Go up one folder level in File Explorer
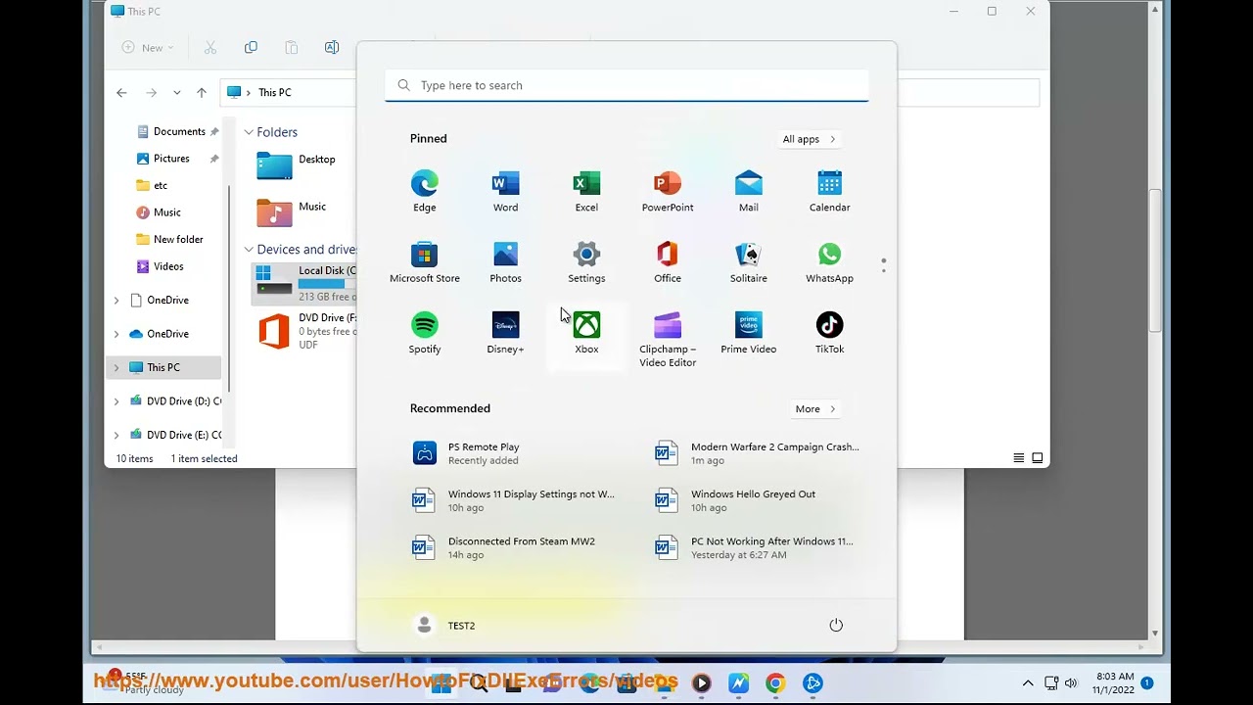The height and width of the screenshot is (705, 1253). point(202,92)
